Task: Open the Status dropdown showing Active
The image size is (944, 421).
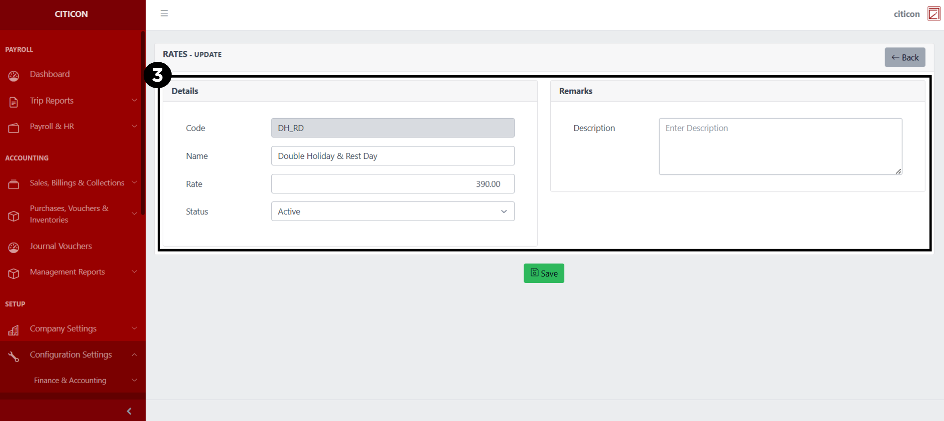Action: 393,211
